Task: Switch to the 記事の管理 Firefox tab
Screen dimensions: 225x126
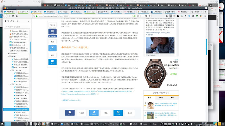Action: tap(170, 12)
